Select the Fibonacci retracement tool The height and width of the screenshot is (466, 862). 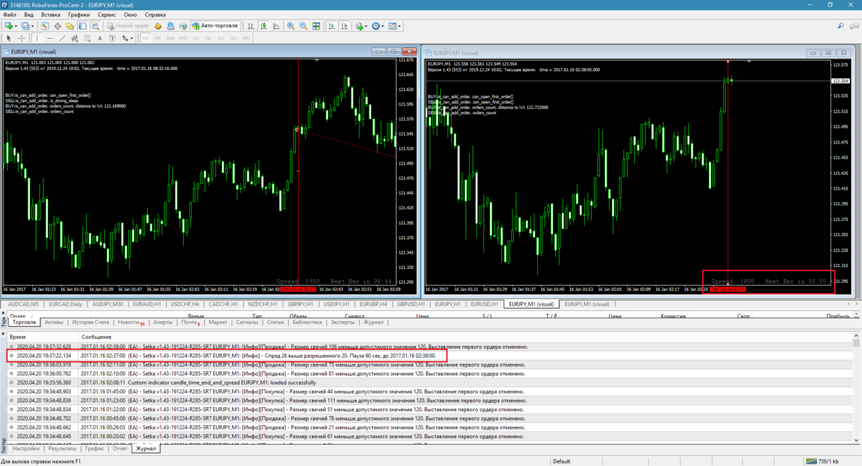click(87, 38)
